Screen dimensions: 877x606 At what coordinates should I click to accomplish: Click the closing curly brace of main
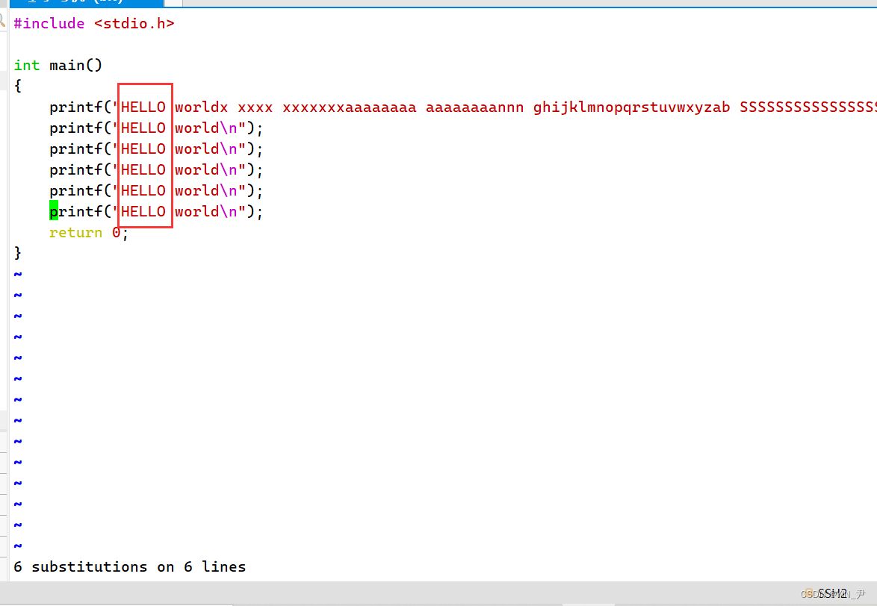18,253
